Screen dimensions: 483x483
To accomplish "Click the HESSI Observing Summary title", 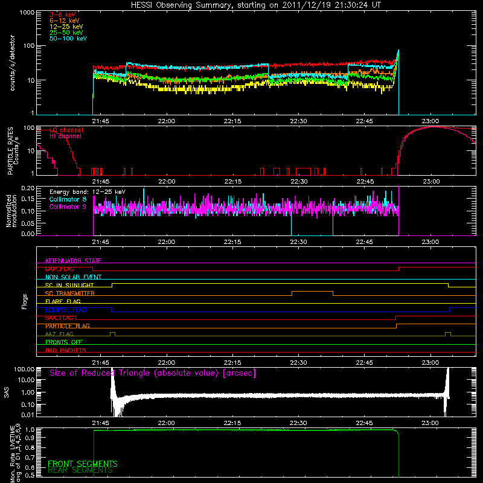I will tap(255, 5).
